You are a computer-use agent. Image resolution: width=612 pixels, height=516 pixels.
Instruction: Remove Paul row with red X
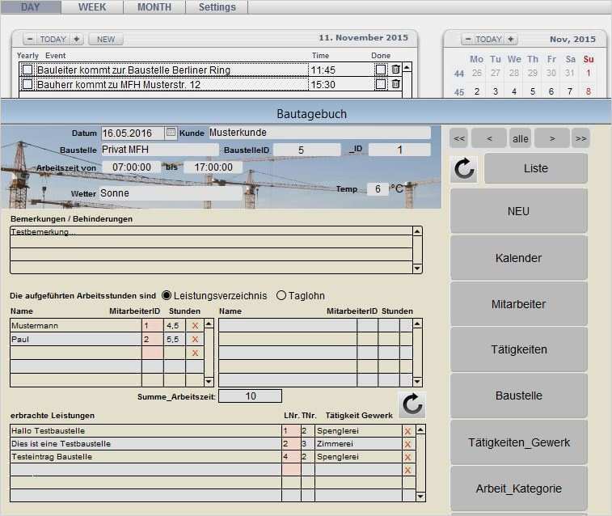194,340
